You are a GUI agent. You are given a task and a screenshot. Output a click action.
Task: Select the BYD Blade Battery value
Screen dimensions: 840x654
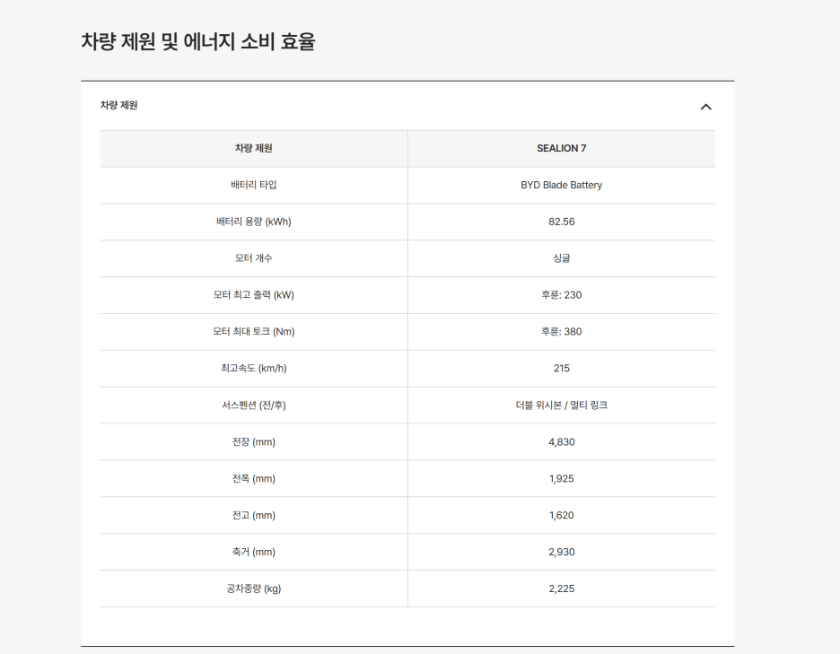click(x=562, y=185)
